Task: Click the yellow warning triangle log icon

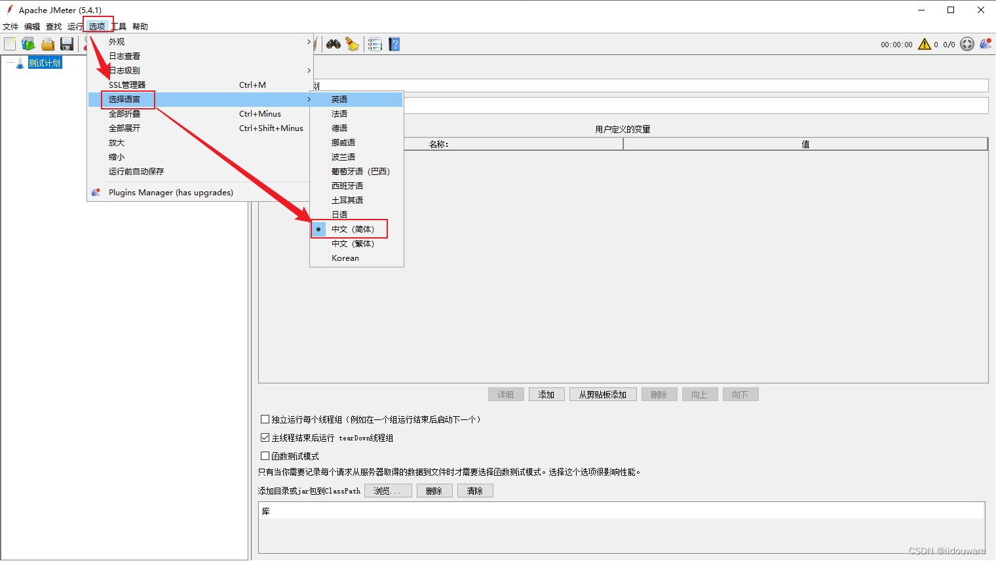Action: pos(925,44)
